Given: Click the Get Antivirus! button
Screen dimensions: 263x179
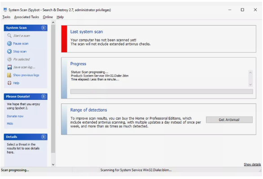Looking at the screenshot, I should 229,120.
